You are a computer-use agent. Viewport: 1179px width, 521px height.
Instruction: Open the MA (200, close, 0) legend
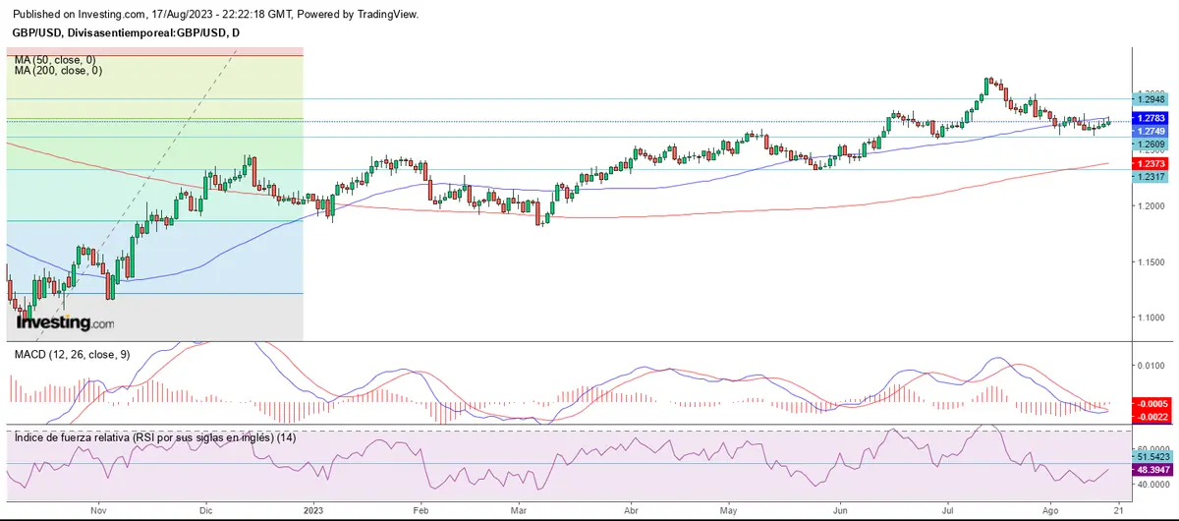tap(61, 71)
